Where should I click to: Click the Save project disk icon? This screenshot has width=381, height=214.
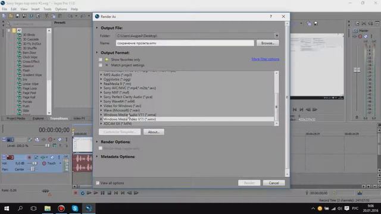click(17, 16)
